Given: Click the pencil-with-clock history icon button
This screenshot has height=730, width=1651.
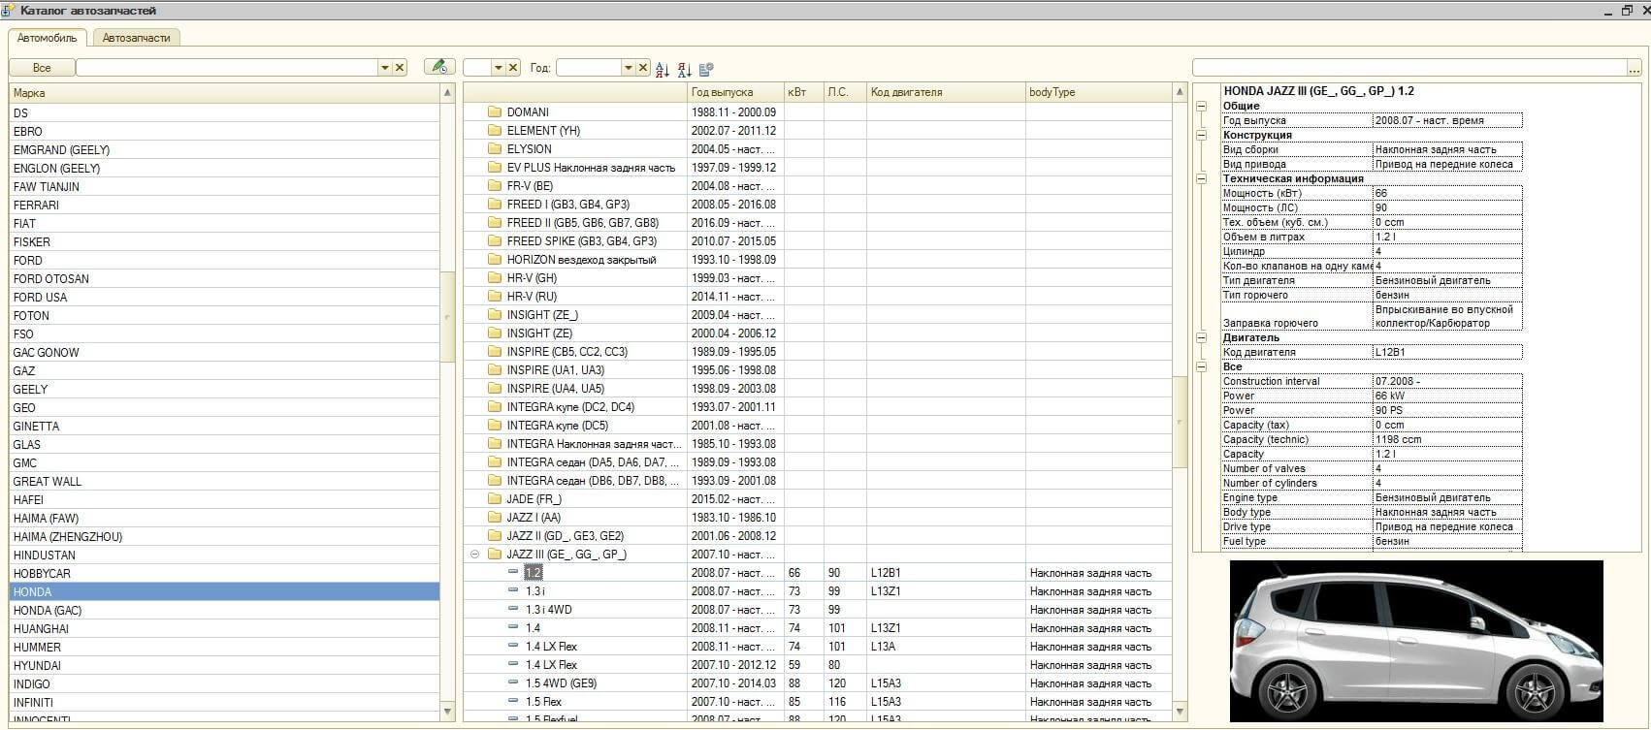Looking at the screenshot, I should coord(439,68).
